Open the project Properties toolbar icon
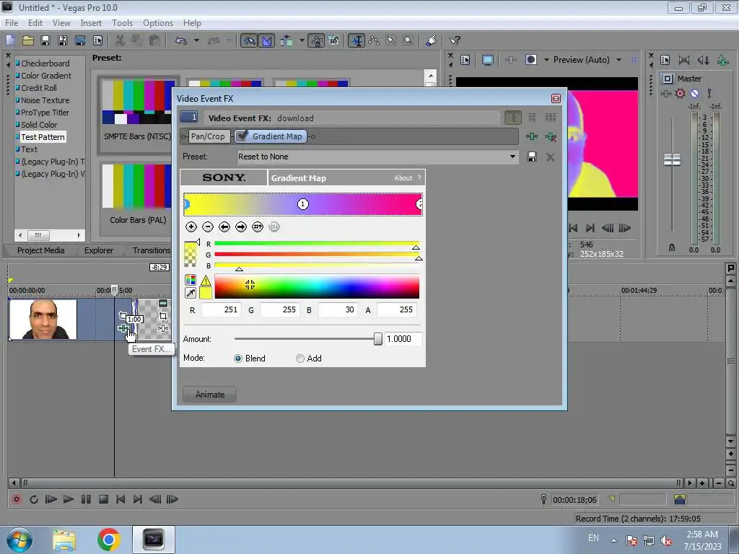Image resolution: width=739 pixels, height=554 pixels. pos(97,40)
